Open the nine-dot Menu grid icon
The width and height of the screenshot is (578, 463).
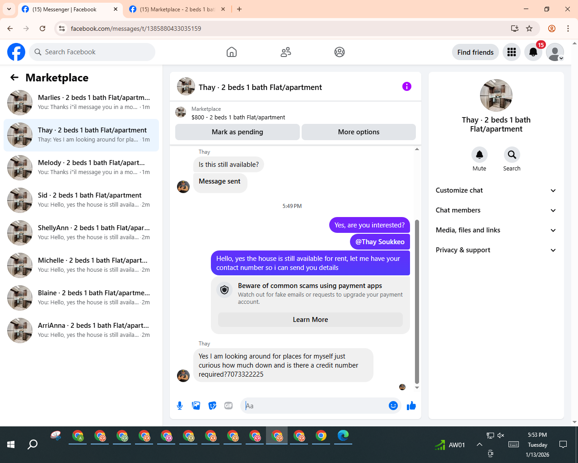tap(512, 52)
